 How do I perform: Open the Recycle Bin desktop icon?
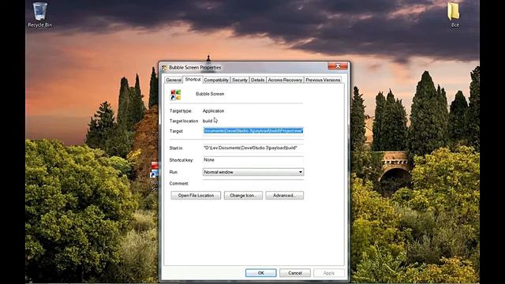(40, 15)
